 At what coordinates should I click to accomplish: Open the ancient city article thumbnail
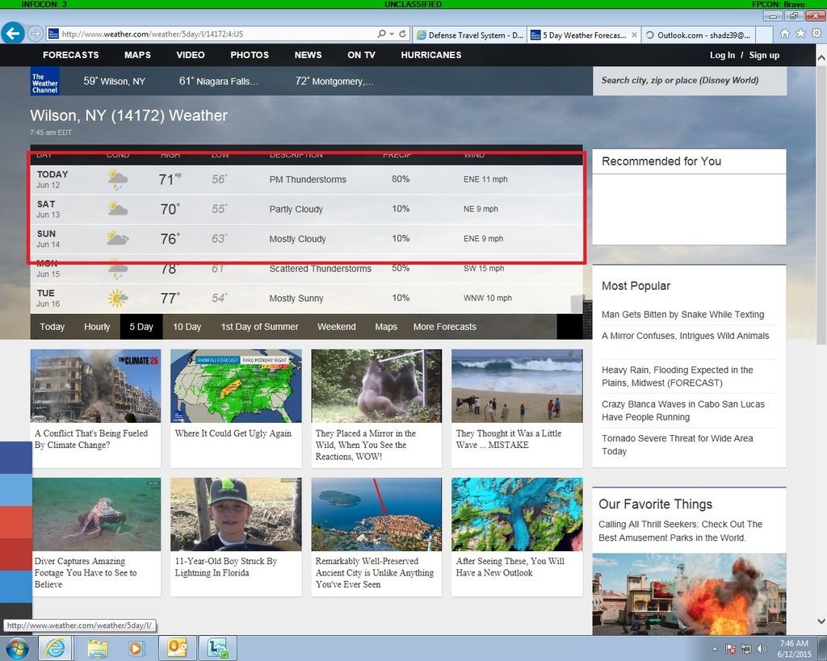376,514
